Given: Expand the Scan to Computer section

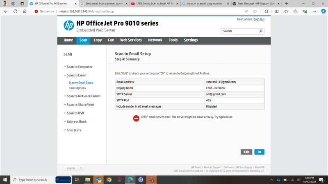Looking at the screenshot, I should [78, 67].
